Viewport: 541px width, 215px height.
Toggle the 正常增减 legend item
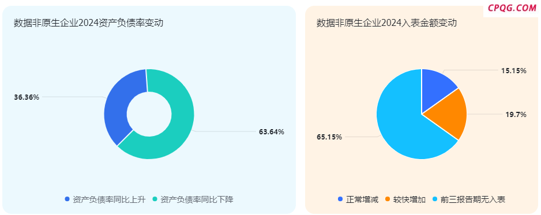point(358,199)
